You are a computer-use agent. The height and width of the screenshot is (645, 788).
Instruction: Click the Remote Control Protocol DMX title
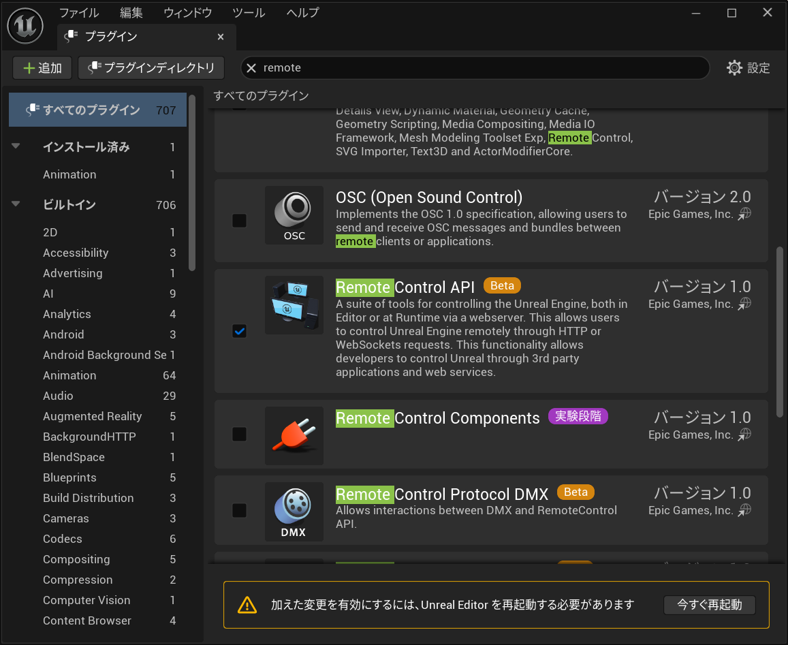[442, 494]
